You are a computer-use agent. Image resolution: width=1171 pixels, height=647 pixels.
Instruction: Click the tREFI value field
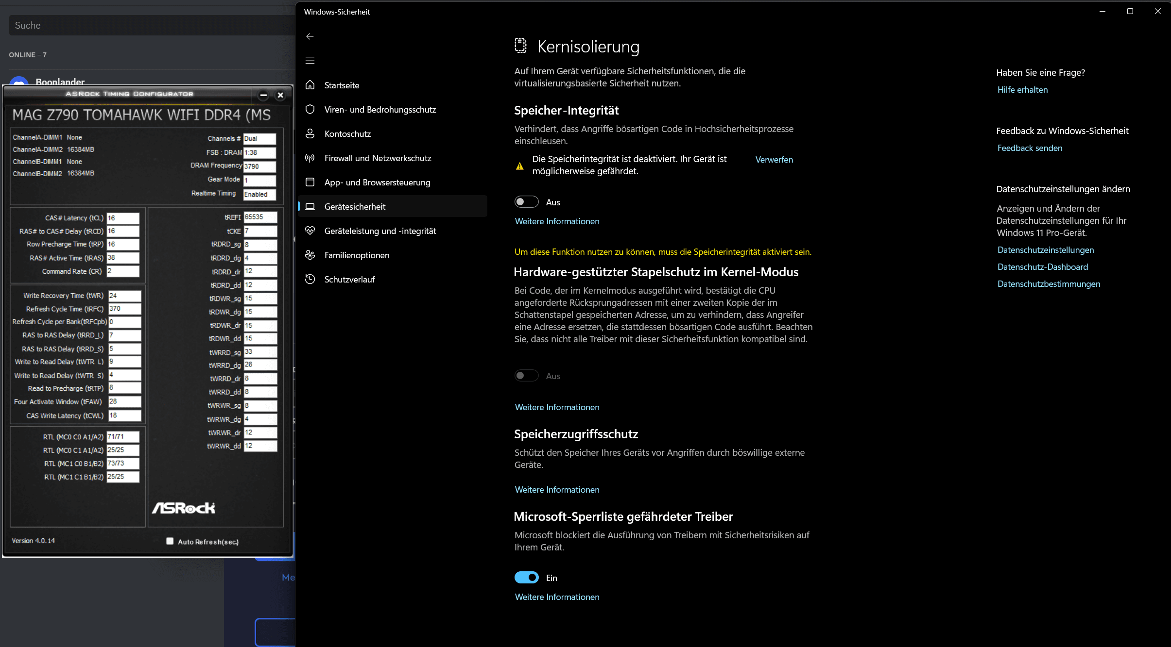pos(260,217)
